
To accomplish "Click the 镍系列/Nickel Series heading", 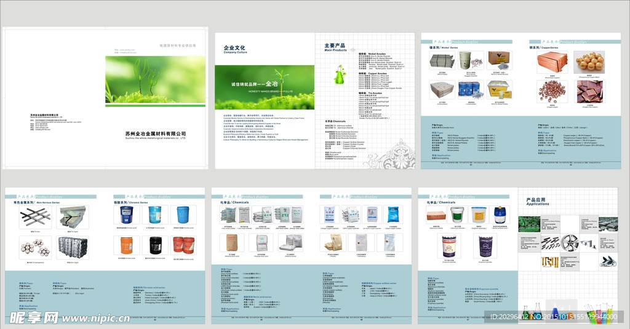I will tap(444, 47).
